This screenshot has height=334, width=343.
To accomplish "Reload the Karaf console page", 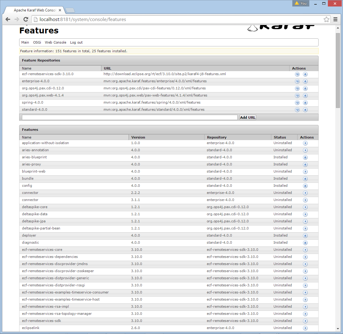I will (26, 19).
